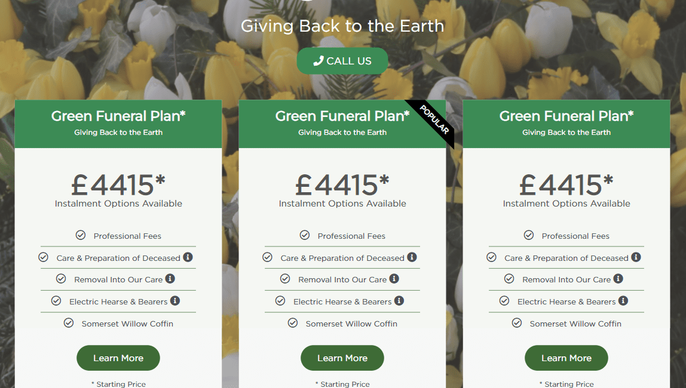Click the POPULAR ribbon on middle card
Screen dimensions: 686x388
click(x=433, y=121)
